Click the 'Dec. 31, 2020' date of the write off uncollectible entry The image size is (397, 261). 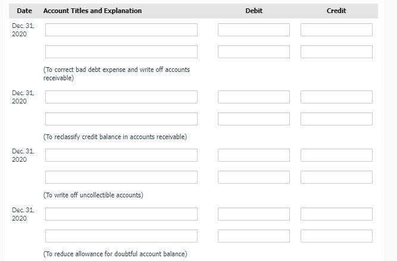pos(23,155)
